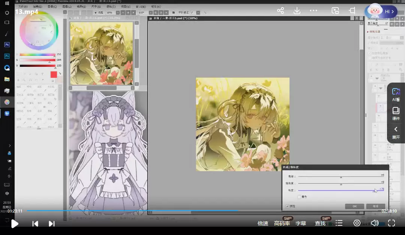Pick a hue on the color wheel
The image size is (405, 235).
pyautogui.click(x=39, y=30)
